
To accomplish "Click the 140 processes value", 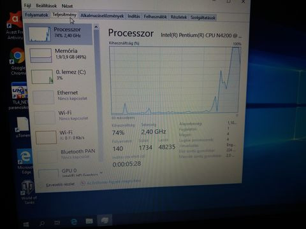I will click(x=118, y=149).
